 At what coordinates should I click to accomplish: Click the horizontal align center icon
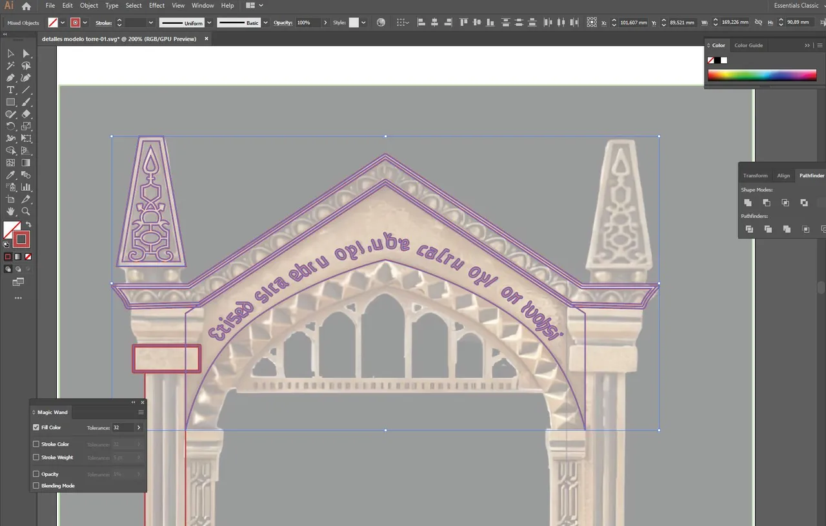434,23
